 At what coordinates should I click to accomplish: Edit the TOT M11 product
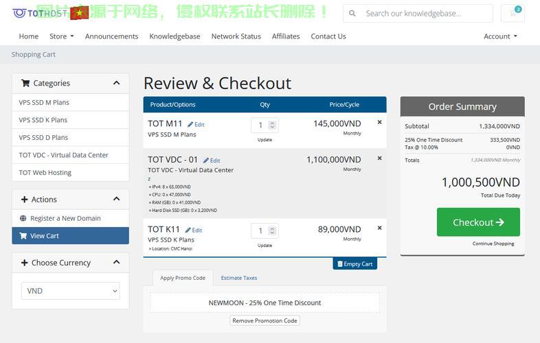pyautogui.click(x=196, y=125)
